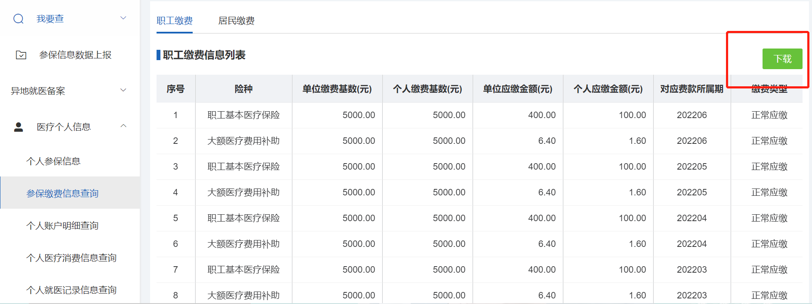812x304 pixels.
Task: Open 个人参保信息 in the sidebar
Action: pos(53,161)
